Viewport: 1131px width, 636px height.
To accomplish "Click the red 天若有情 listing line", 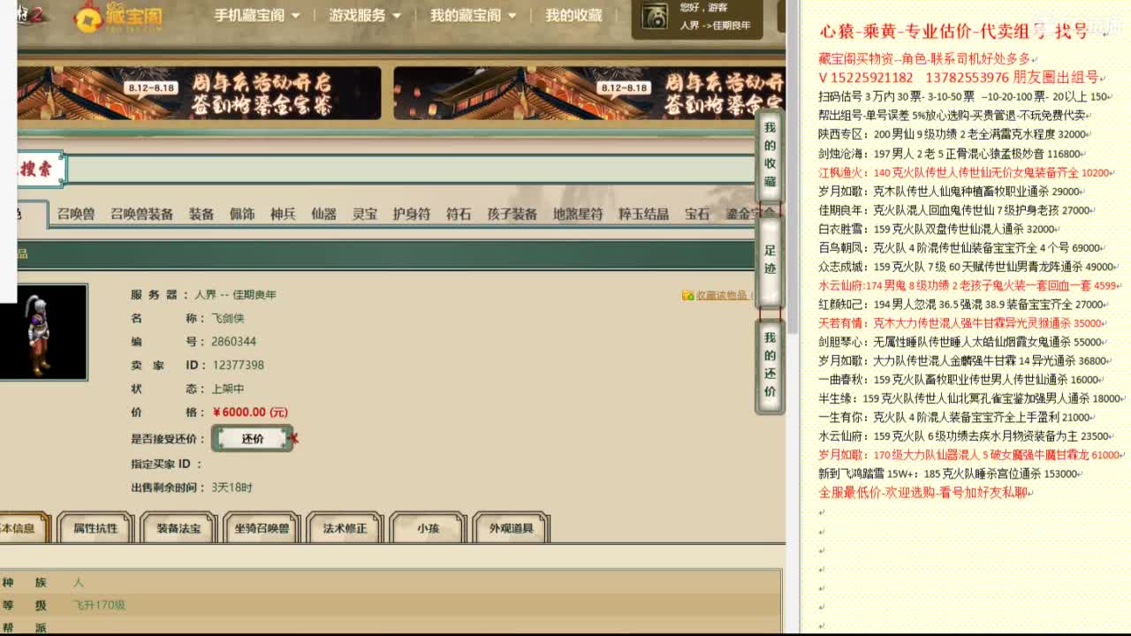I will [962, 323].
